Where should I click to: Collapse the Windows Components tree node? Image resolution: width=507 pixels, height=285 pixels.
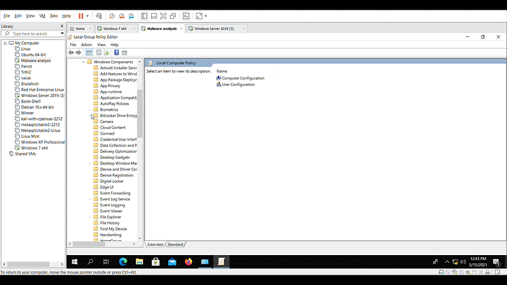point(83,62)
